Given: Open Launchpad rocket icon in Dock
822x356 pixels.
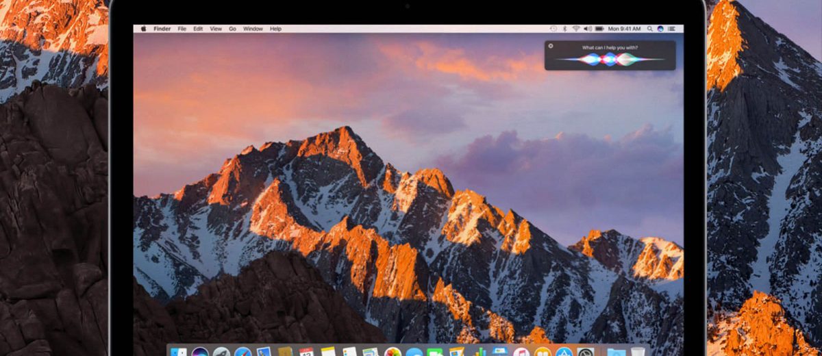Looking at the screenshot, I should click(x=221, y=351).
